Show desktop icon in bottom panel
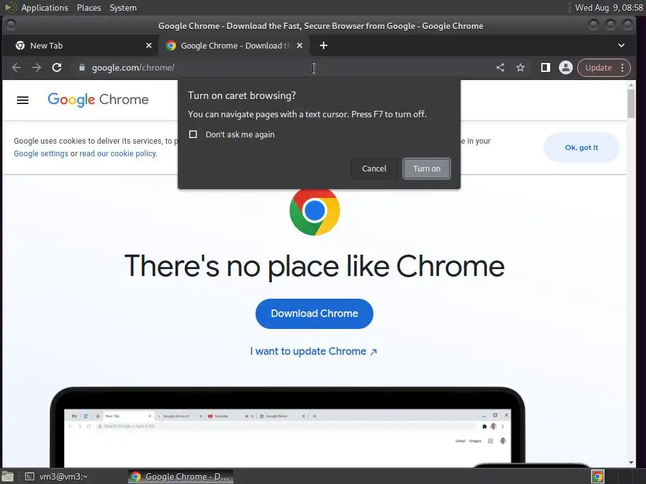Screen dimensions: 646x484 pyautogui.click(x=8, y=476)
